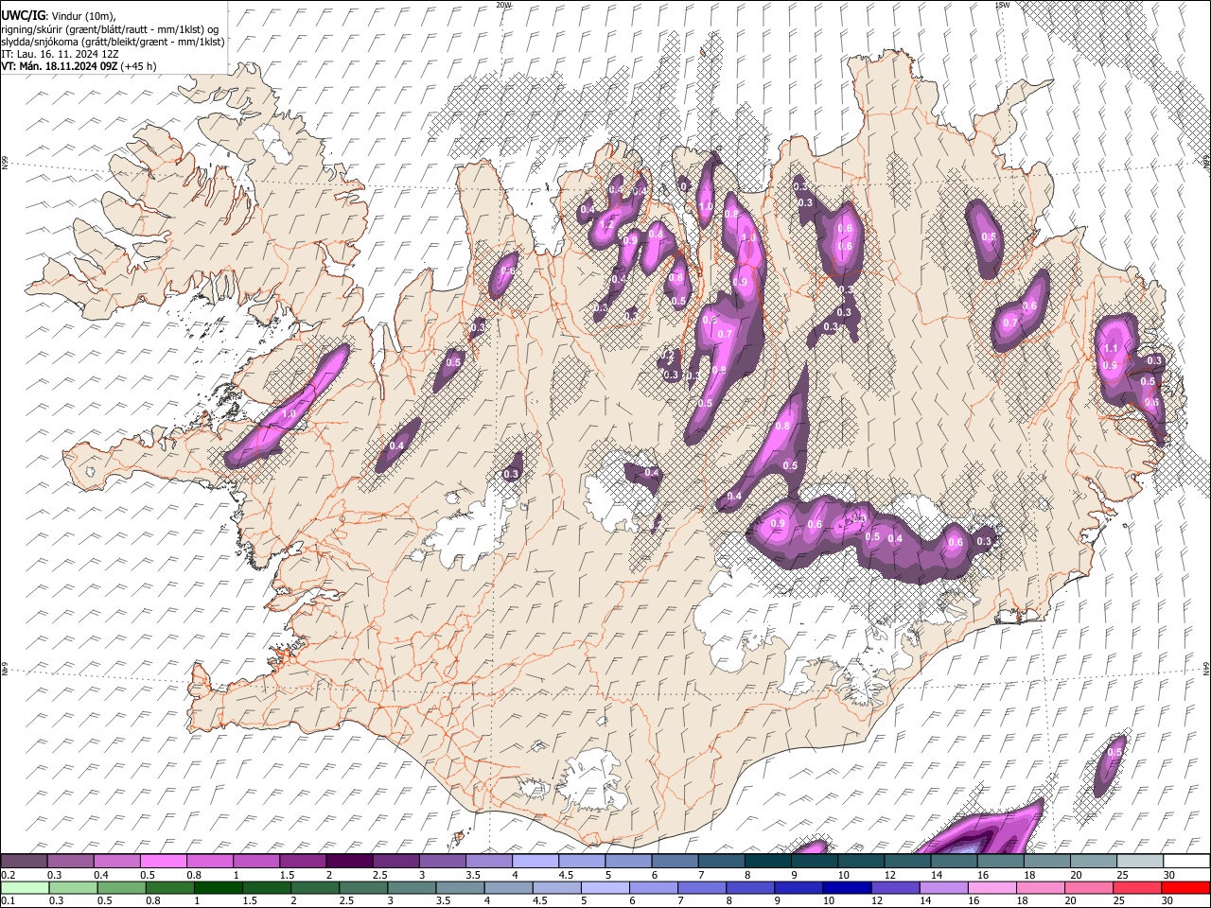Click the "30" label on the lower legend row
1211x908 pixels.
pyautogui.click(x=1169, y=900)
